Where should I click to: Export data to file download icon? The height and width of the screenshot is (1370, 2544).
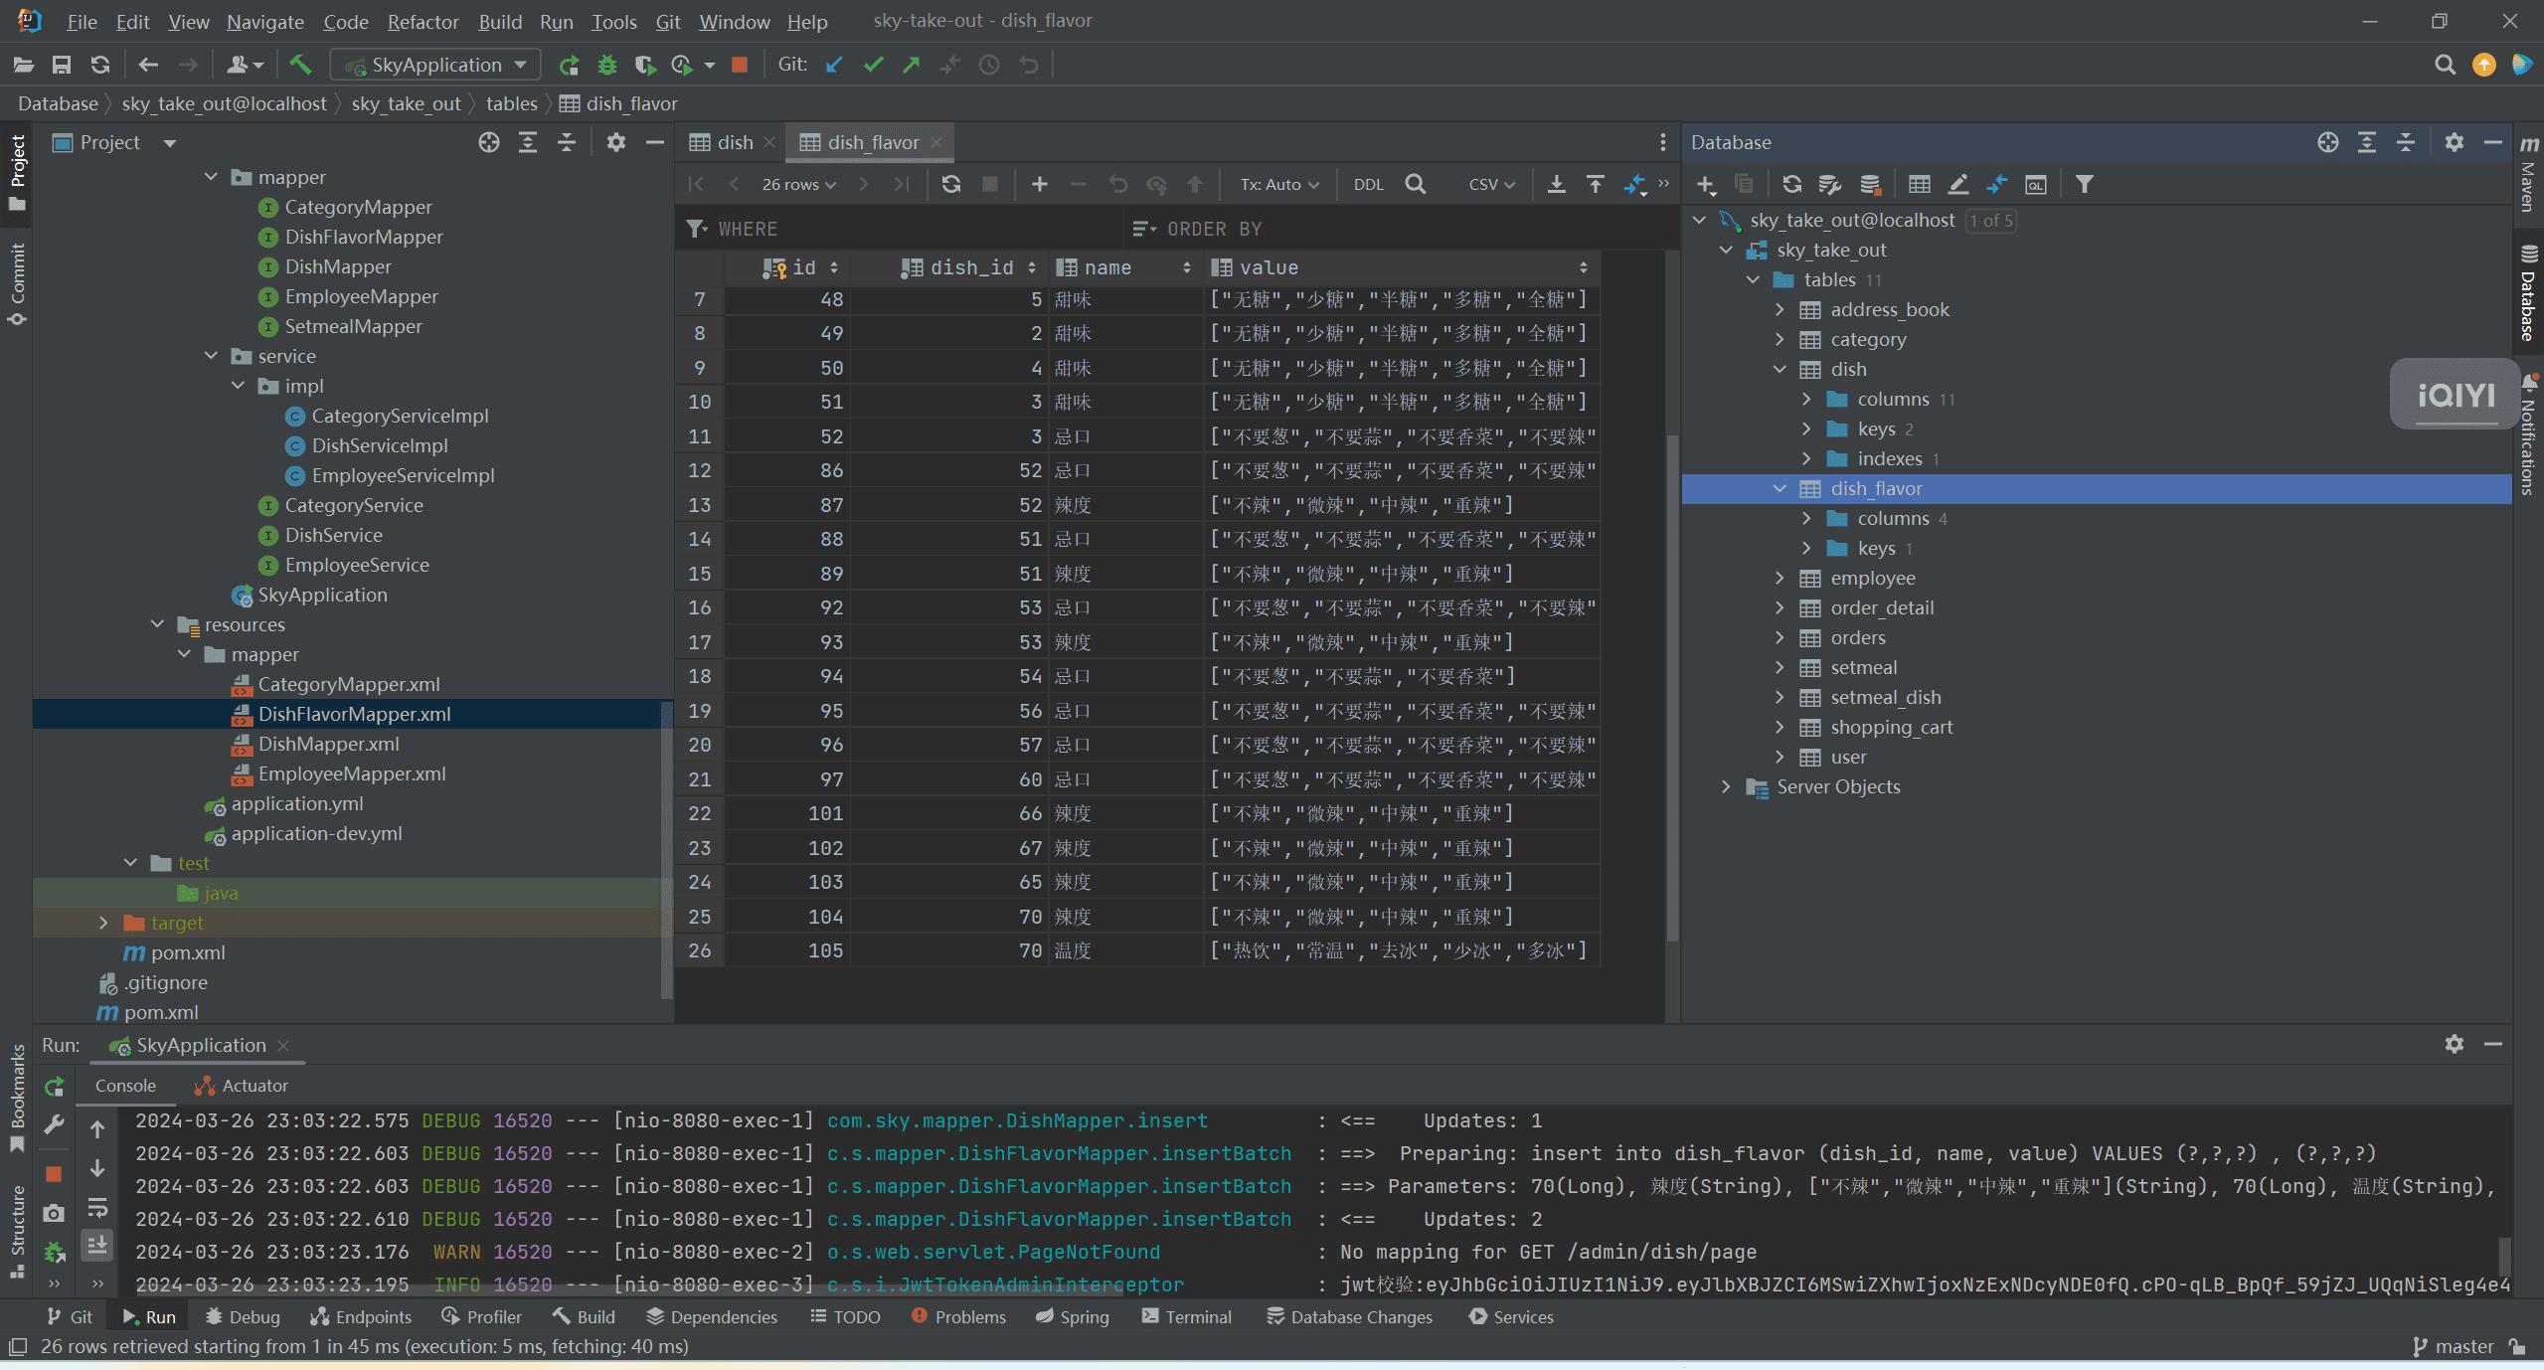[1557, 184]
